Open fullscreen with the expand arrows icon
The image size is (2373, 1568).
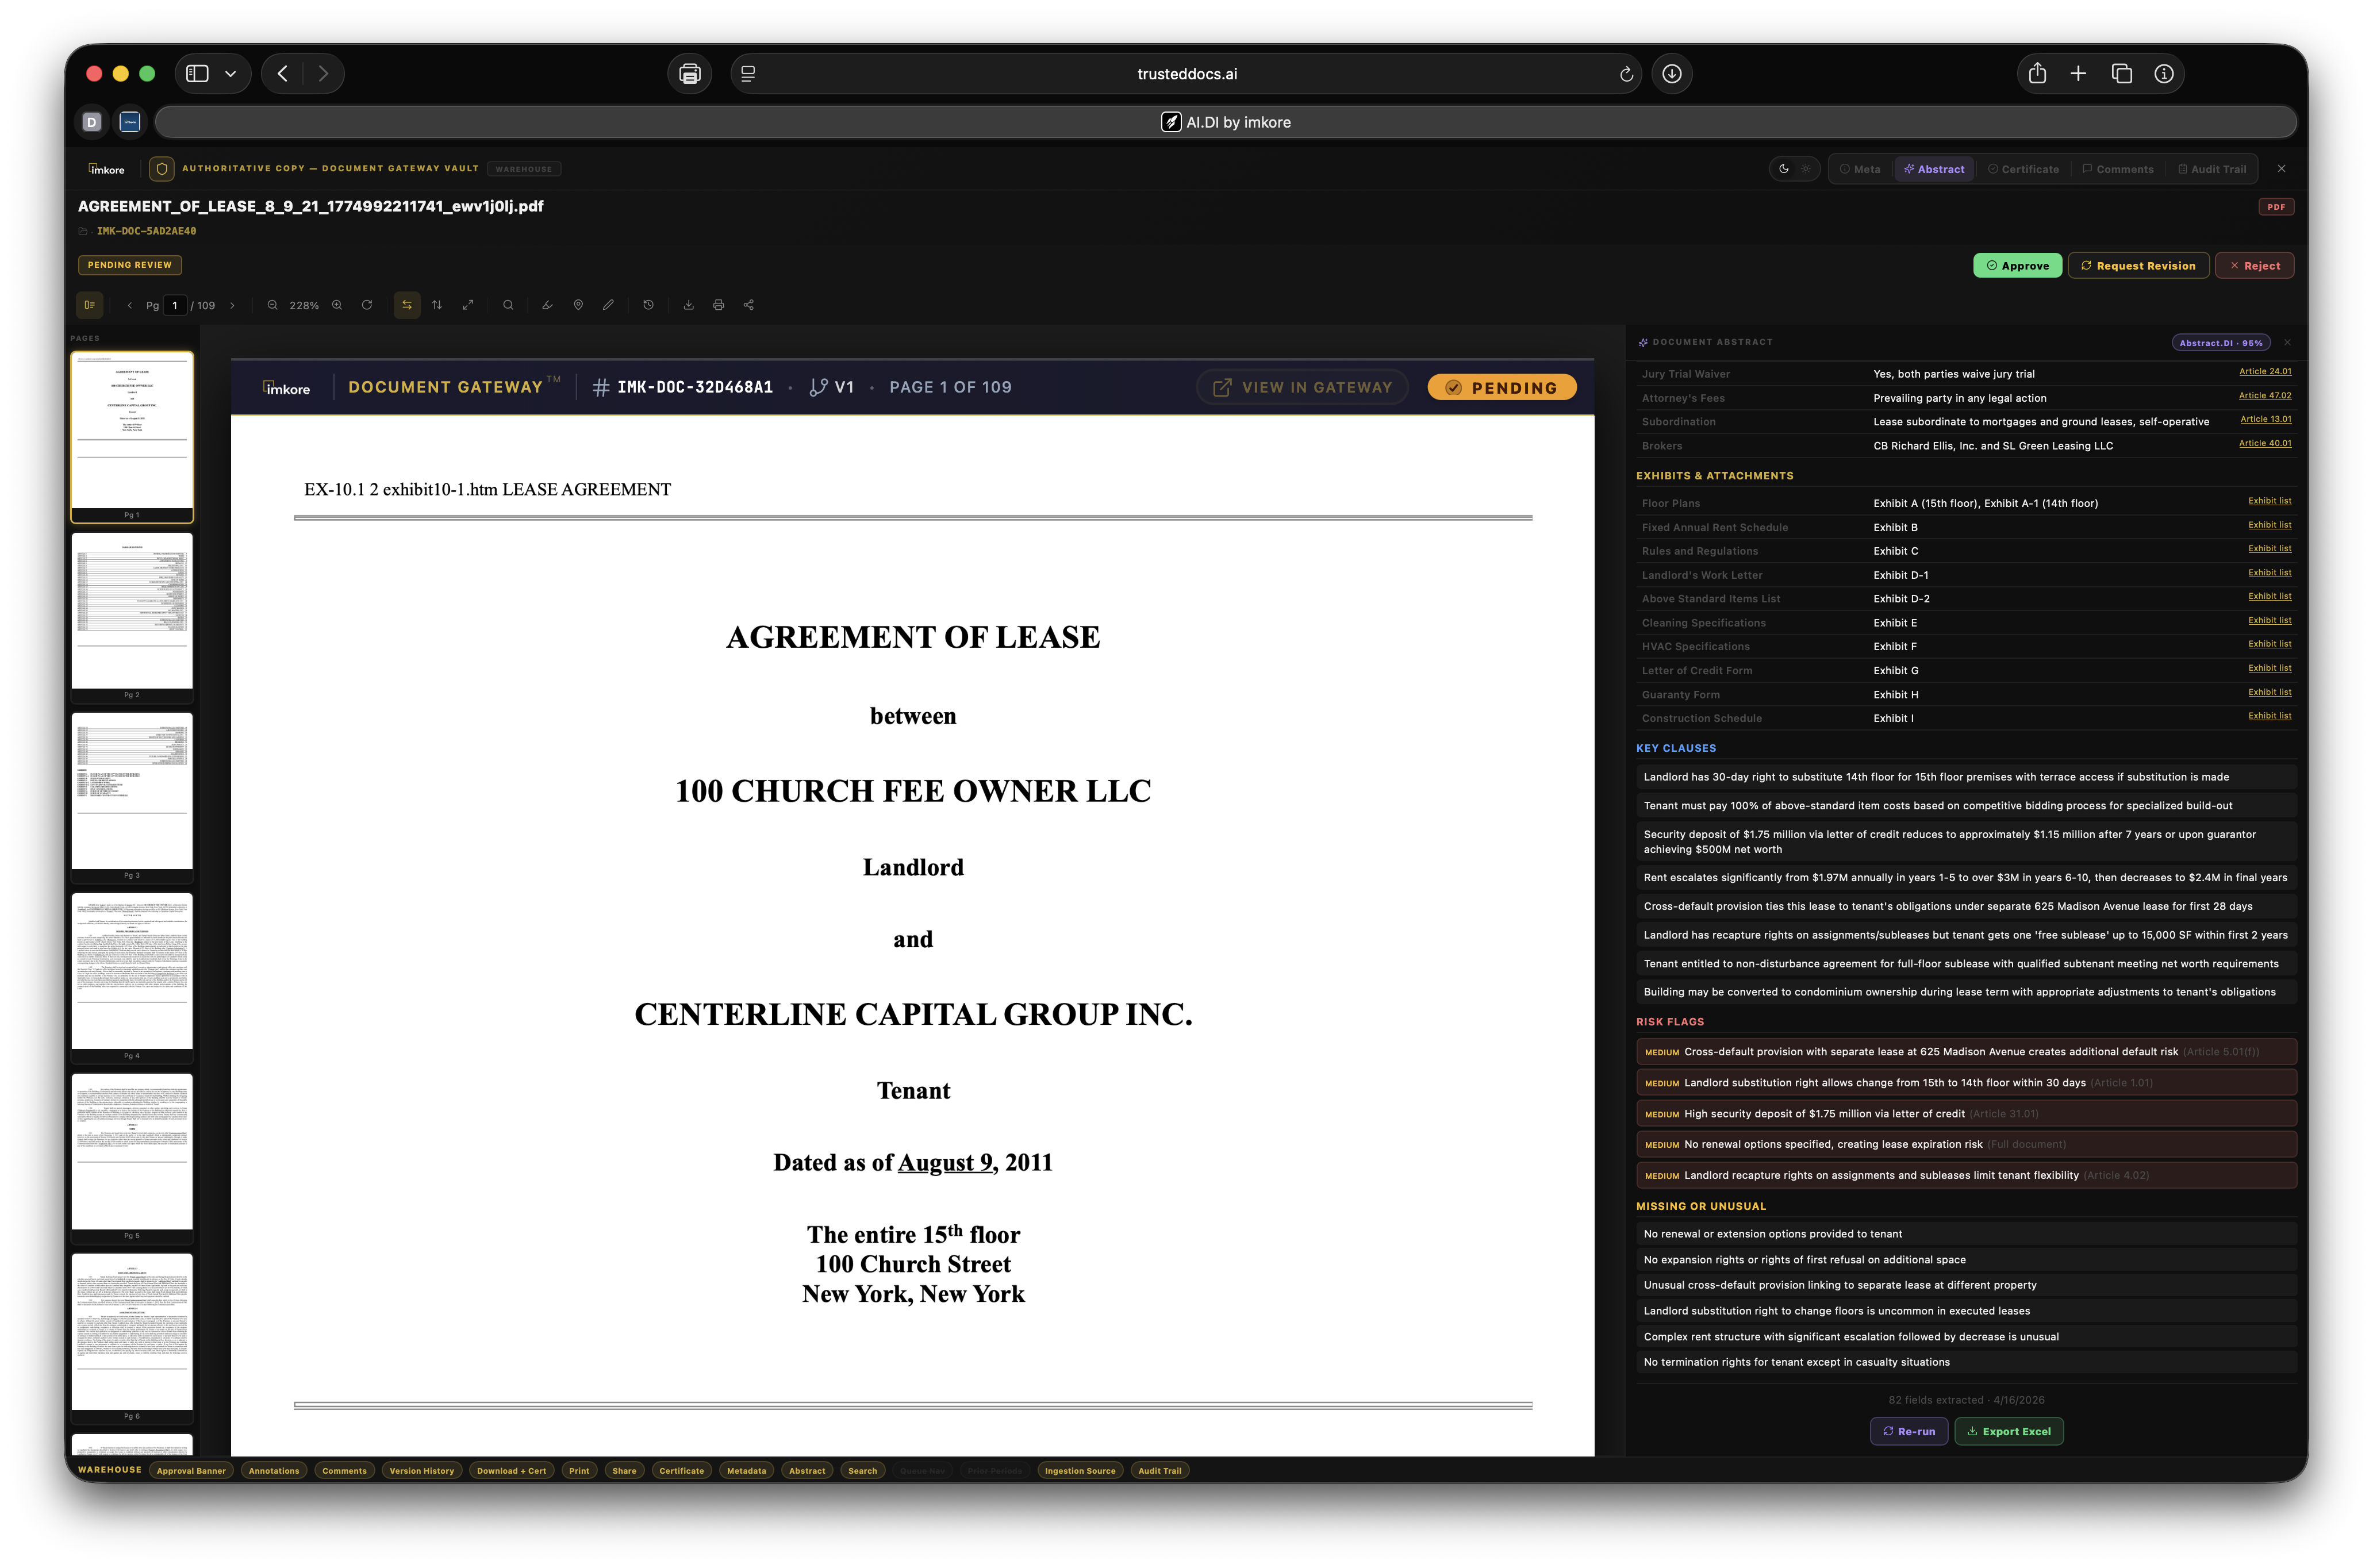pyautogui.click(x=468, y=305)
